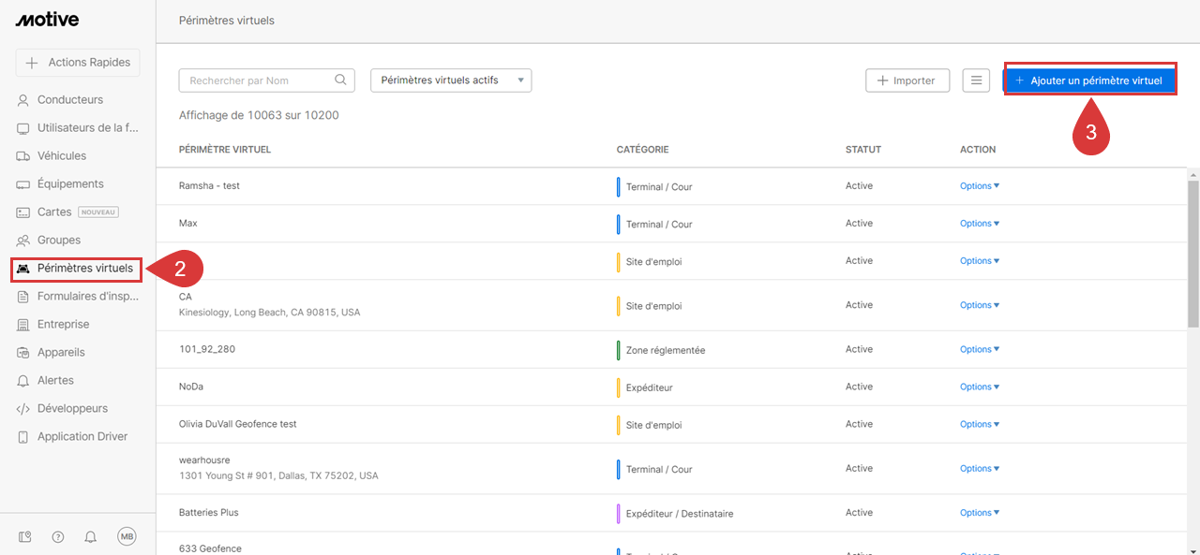Open the list view hamburger button
Image resolution: width=1200 pixels, height=555 pixels.
(x=976, y=80)
